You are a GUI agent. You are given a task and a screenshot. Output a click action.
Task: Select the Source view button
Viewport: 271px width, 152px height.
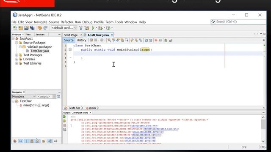(69, 40)
